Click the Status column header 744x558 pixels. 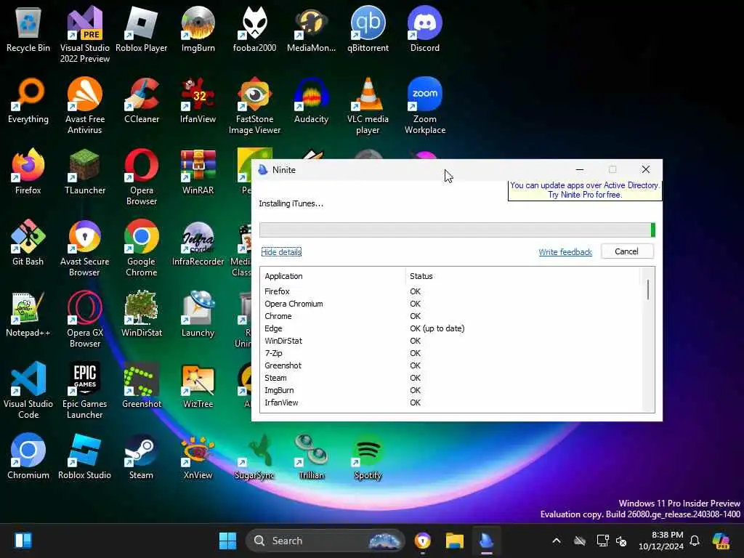pos(522,276)
